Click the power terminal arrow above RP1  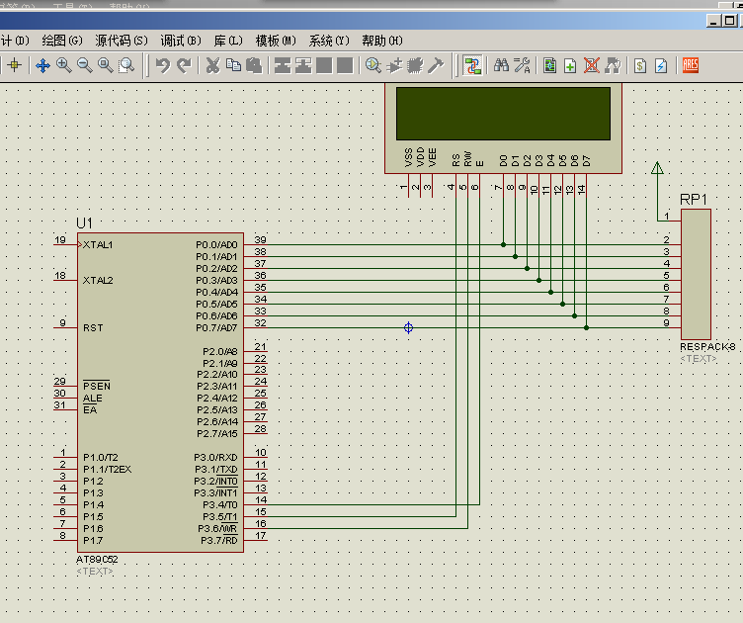[657, 168]
